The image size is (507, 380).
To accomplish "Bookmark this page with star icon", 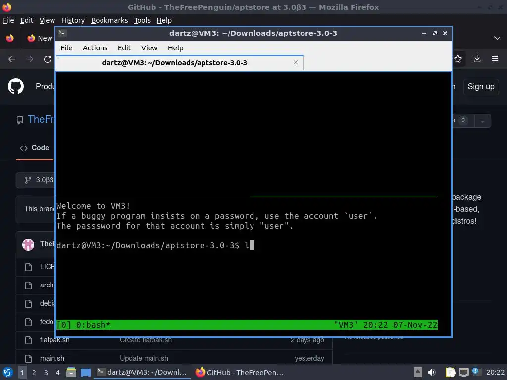I will click(458, 59).
